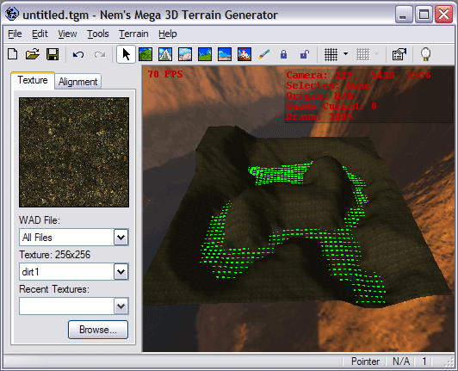Undo the last action

point(78,54)
